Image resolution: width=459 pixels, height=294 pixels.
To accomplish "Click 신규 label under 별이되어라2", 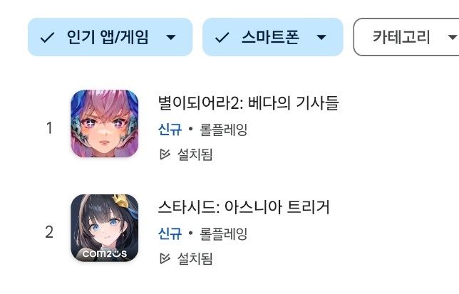I will point(170,130).
